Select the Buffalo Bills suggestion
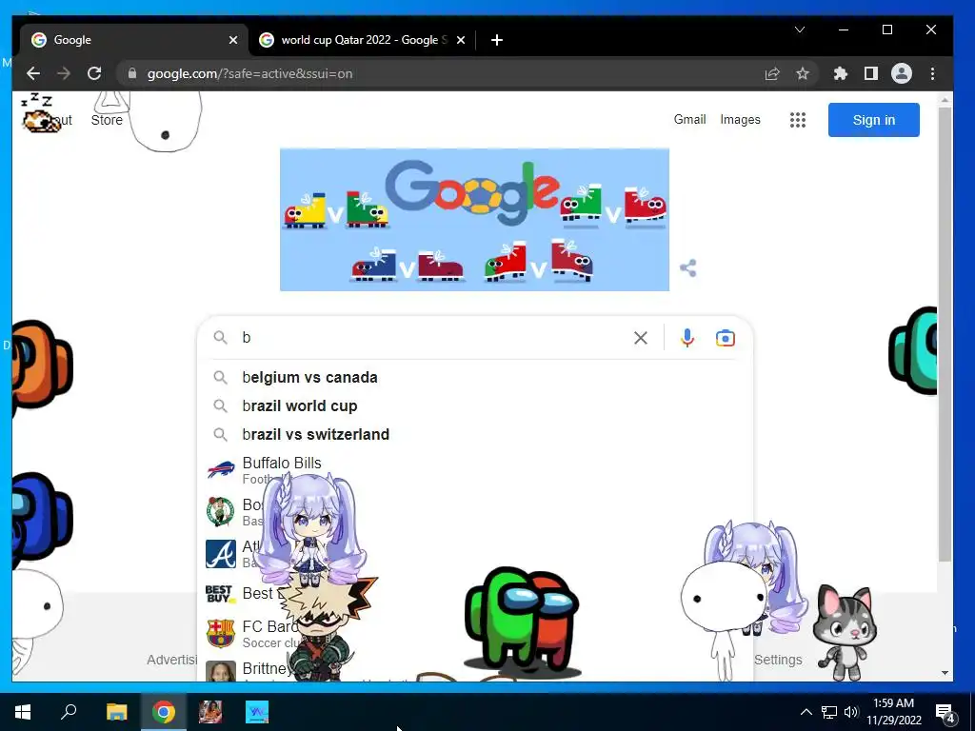The width and height of the screenshot is (975, 731). 474,470
